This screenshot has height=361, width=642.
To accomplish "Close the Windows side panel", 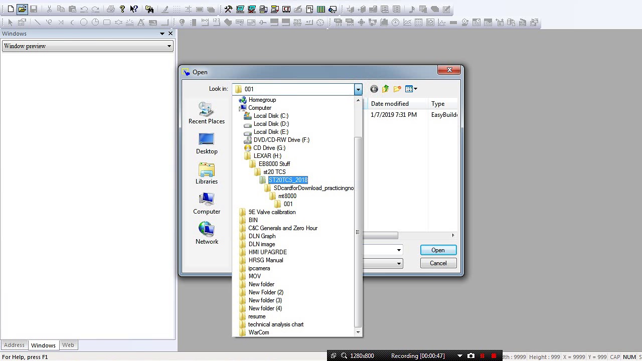I will point(171,34).
